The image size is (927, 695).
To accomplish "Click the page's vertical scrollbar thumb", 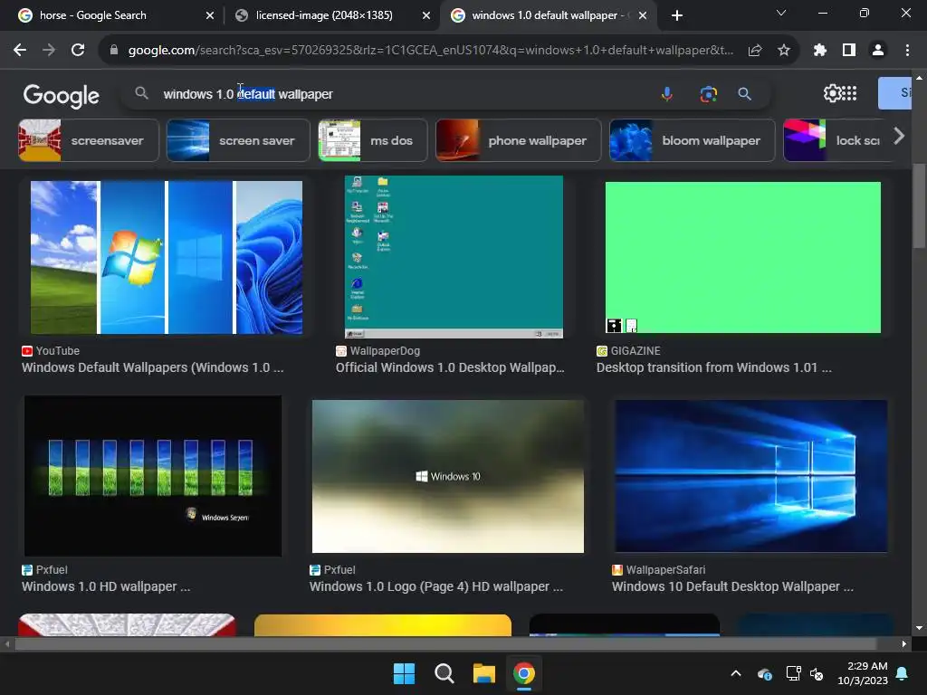I will click(x=919, y=205).
